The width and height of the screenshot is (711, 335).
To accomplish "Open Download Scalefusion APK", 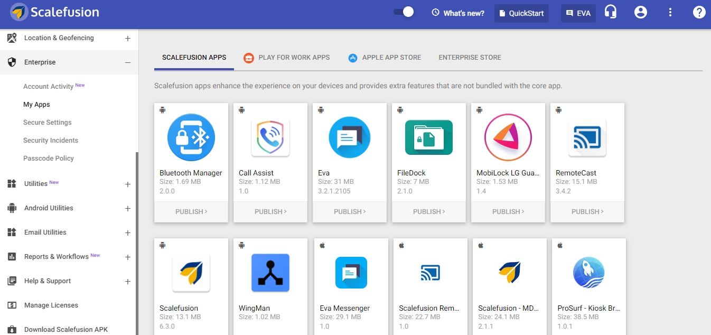I will coord(66,330).
